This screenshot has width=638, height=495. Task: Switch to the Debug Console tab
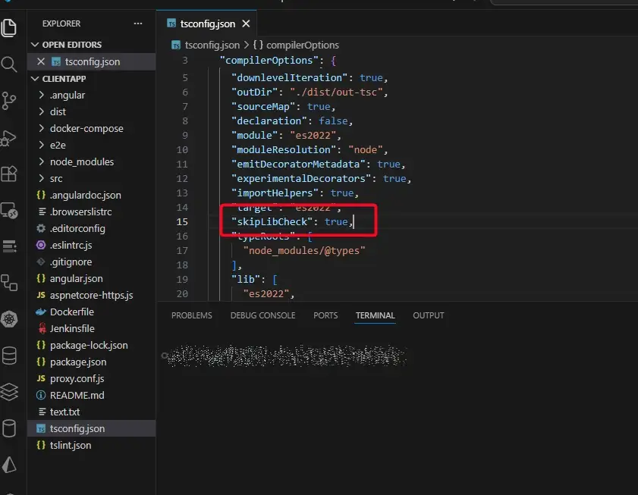click(x=262, y=315)
